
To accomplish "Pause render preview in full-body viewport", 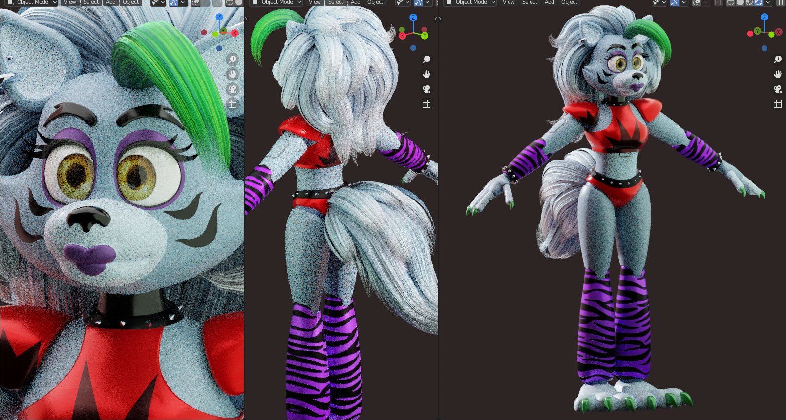I will click(780, 2).
